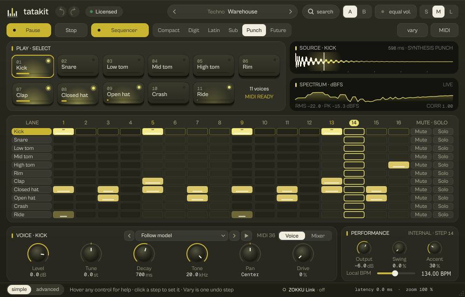Click the Stop button

71,30
